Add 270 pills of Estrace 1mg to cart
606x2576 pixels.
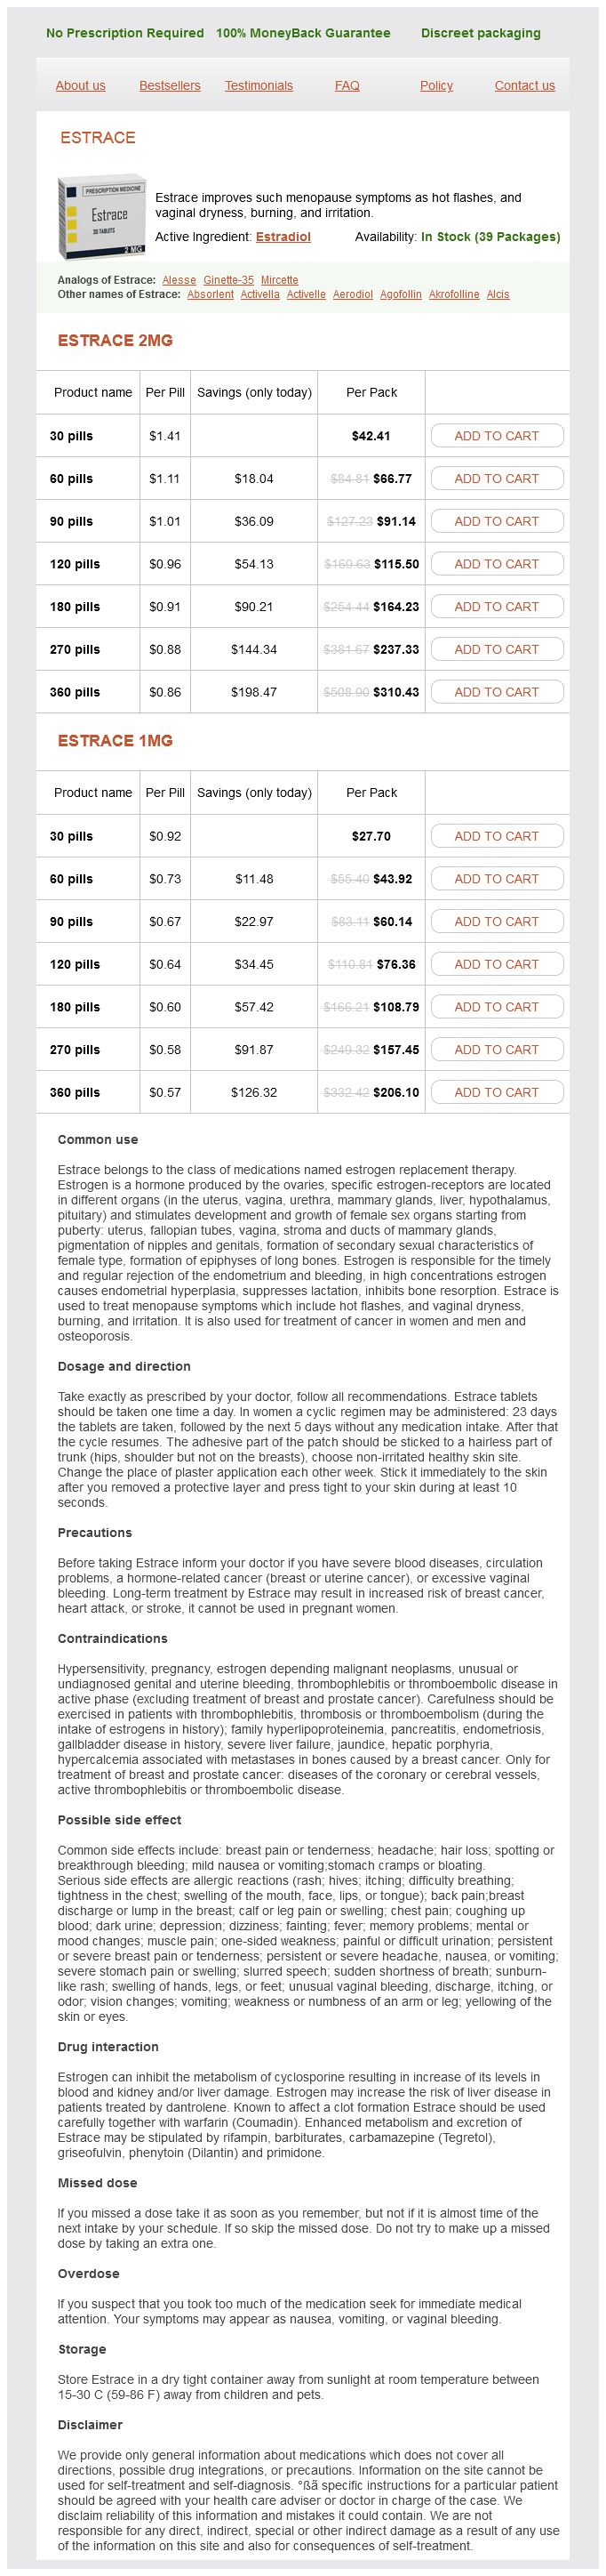click(x=496, y=1050)
